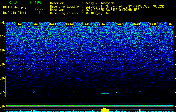Click the 'meteor' label
The image size is (176, 112).
[40, 9]
